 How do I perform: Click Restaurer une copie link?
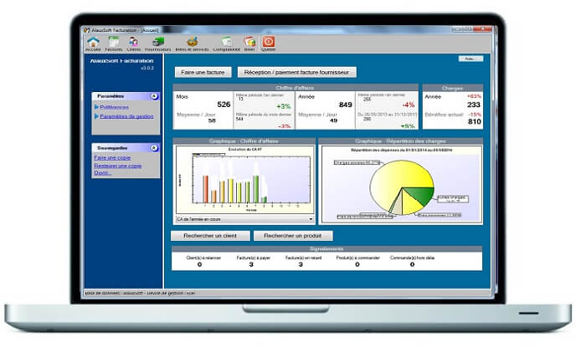118,166
